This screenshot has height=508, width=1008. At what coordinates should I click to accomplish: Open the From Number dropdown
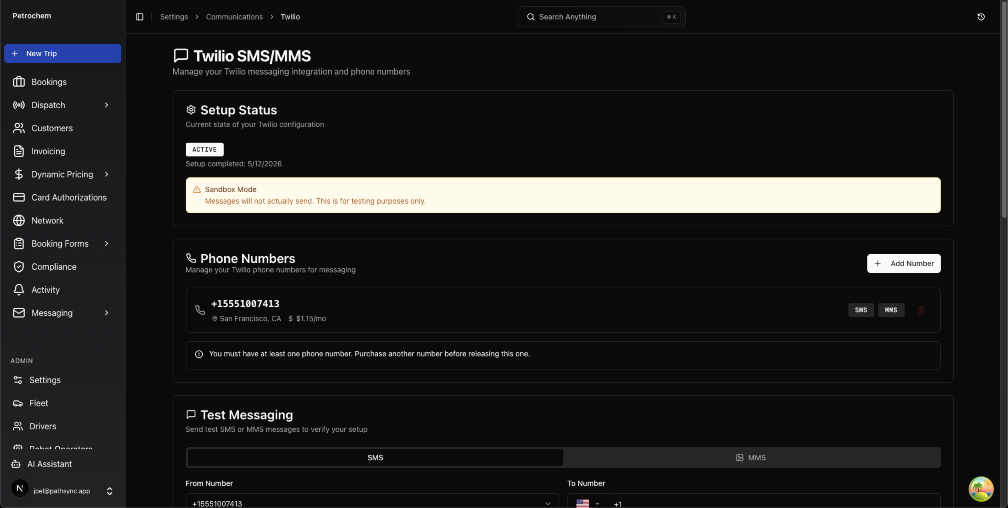pos(372,501)
